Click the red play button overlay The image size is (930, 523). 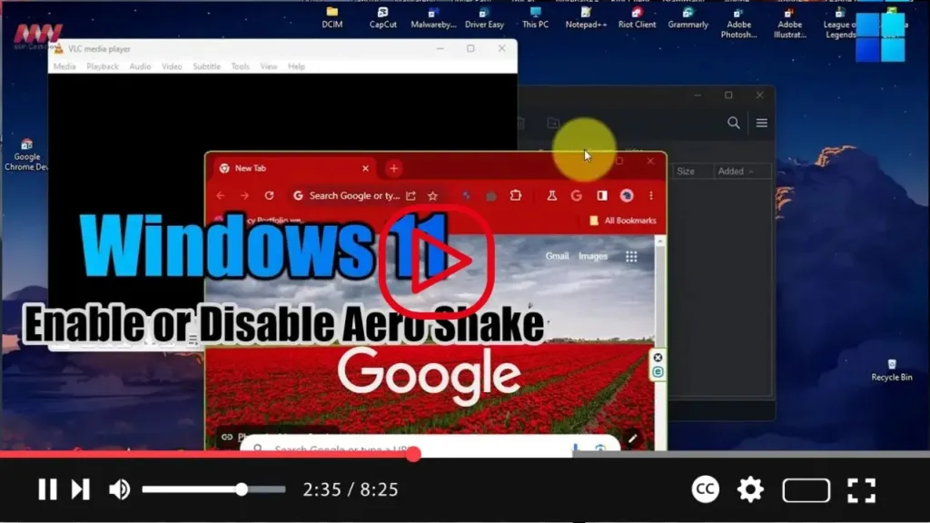pos(437,261)
